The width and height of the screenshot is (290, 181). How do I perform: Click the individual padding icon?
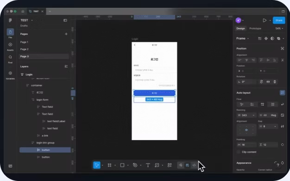click(283, 145)
